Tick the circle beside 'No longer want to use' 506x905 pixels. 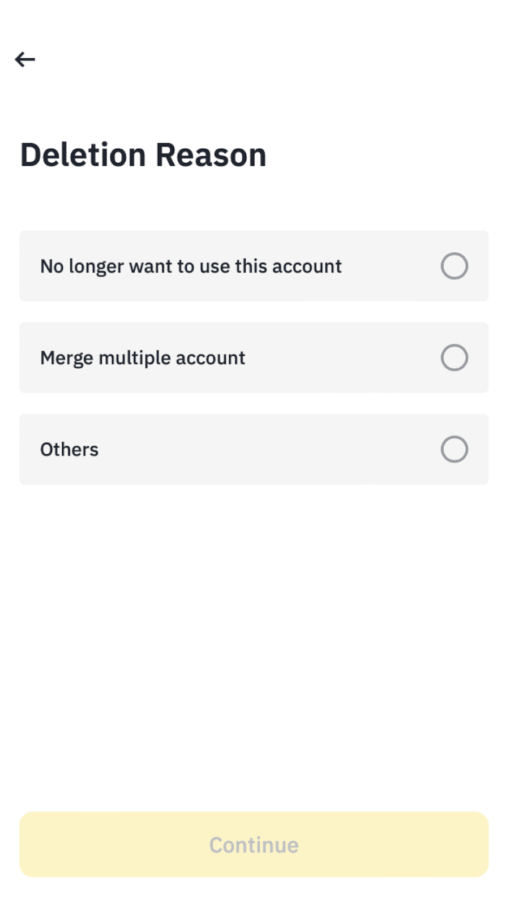(x=454, y=266)
